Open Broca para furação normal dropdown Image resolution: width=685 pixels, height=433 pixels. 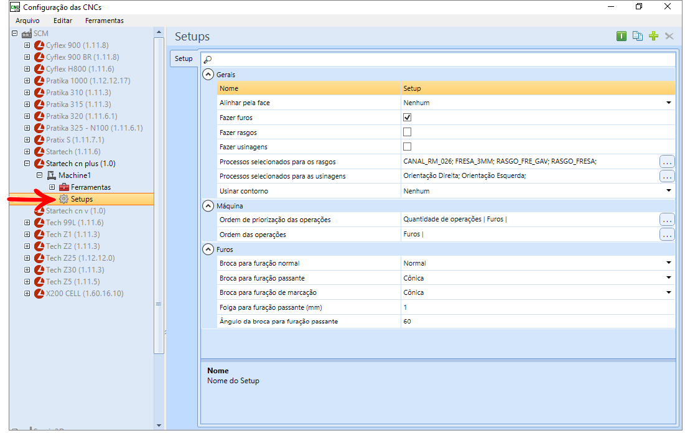[x=668, y=263]
